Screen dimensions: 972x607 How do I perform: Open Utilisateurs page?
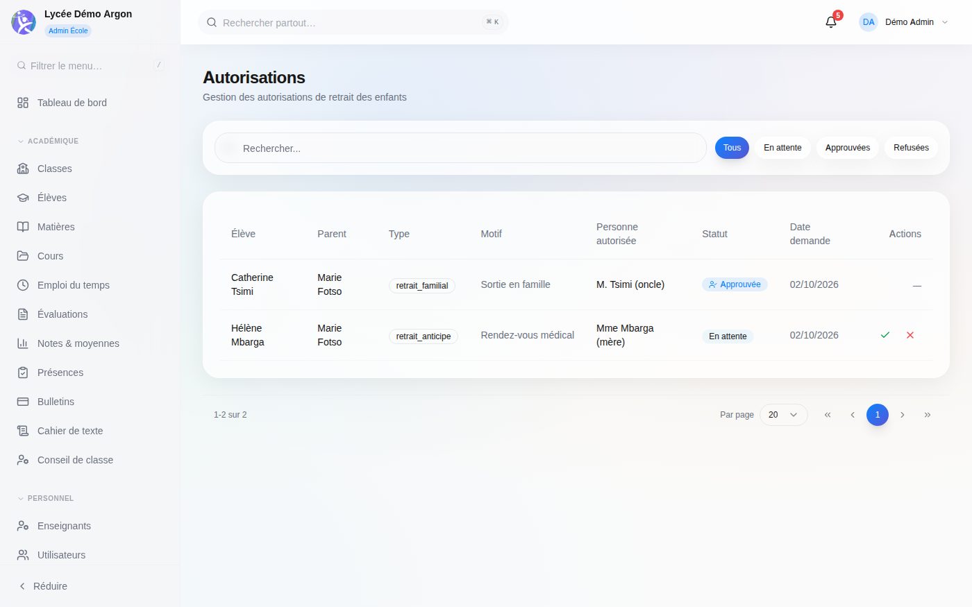(x=90, y=555)
